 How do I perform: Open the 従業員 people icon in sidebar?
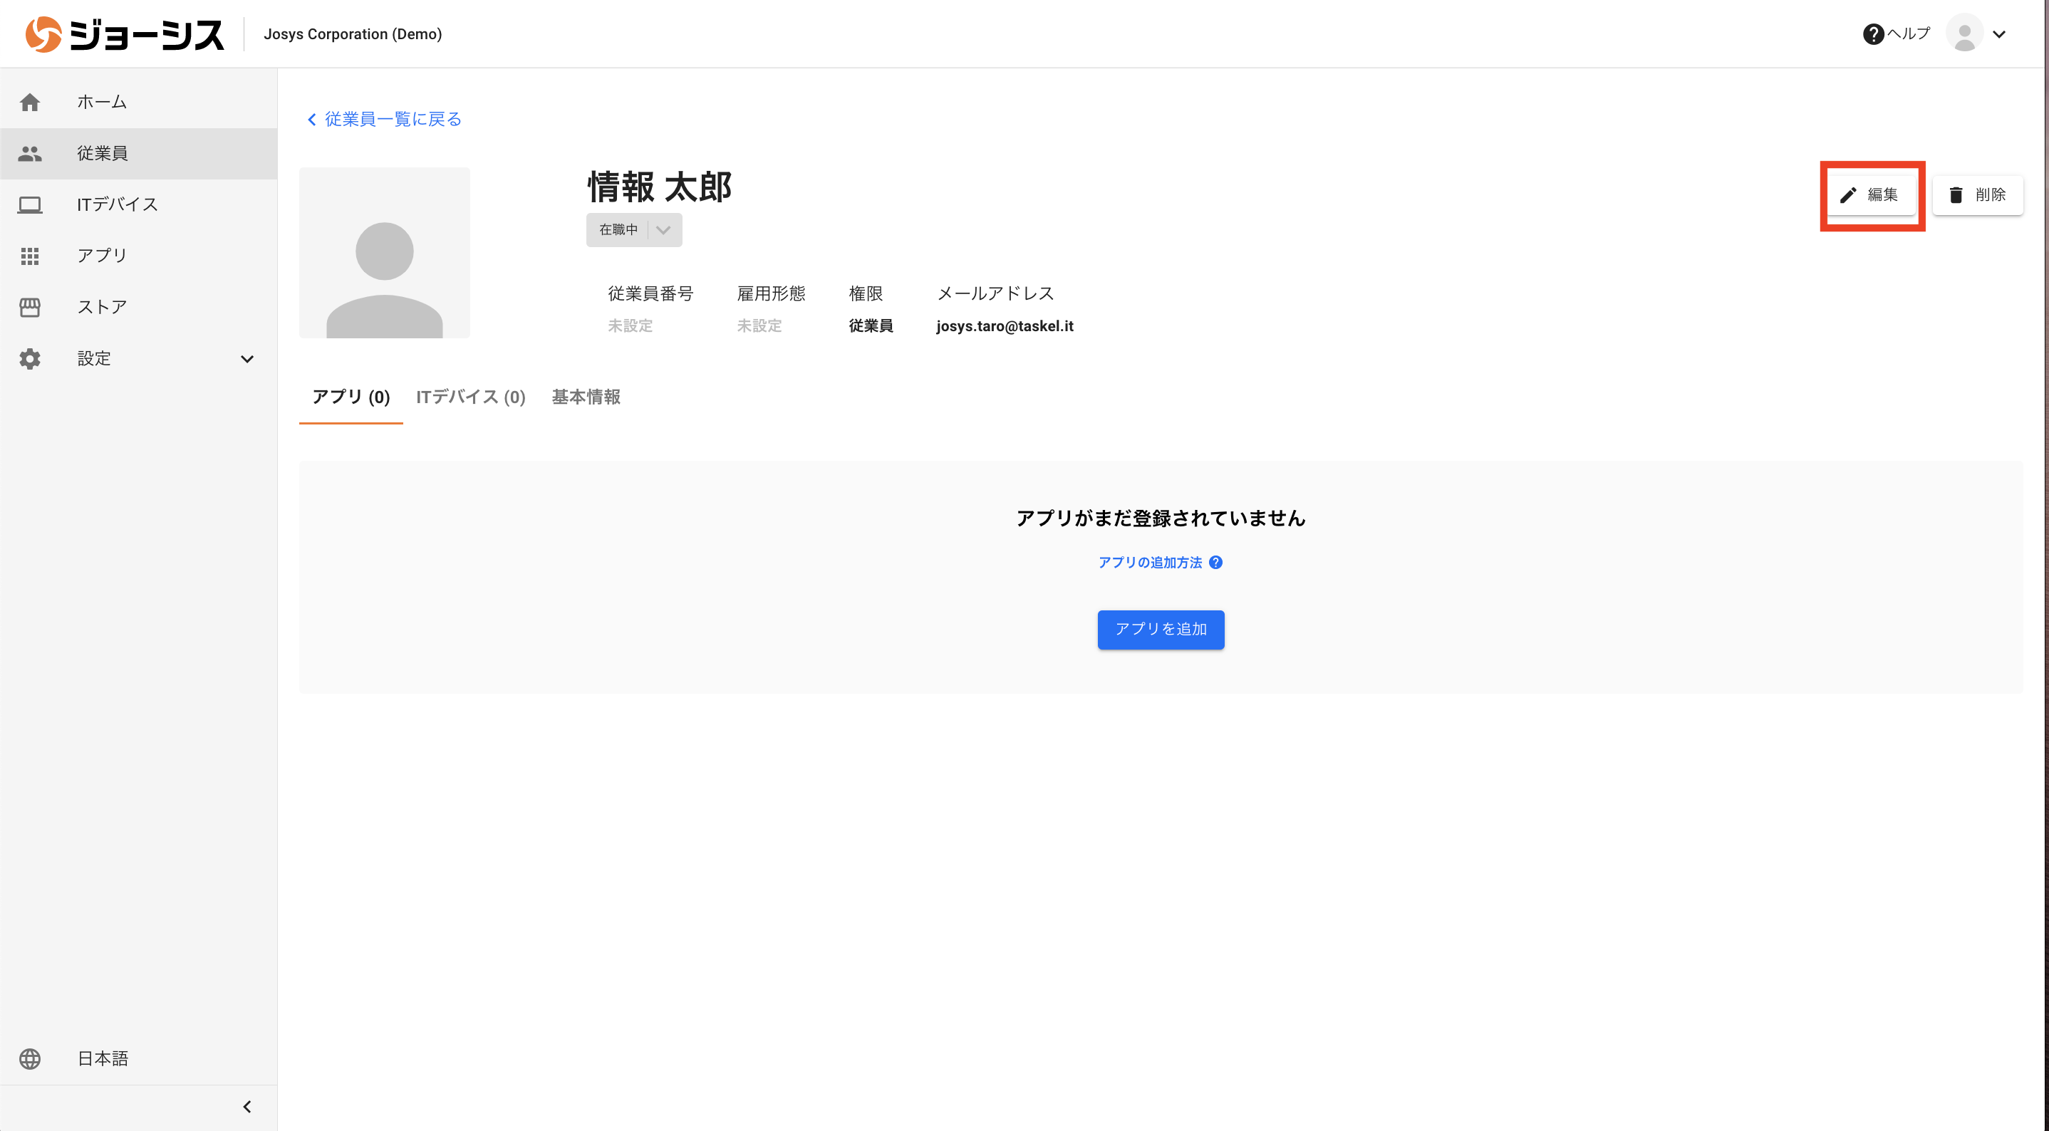point(30,154)
